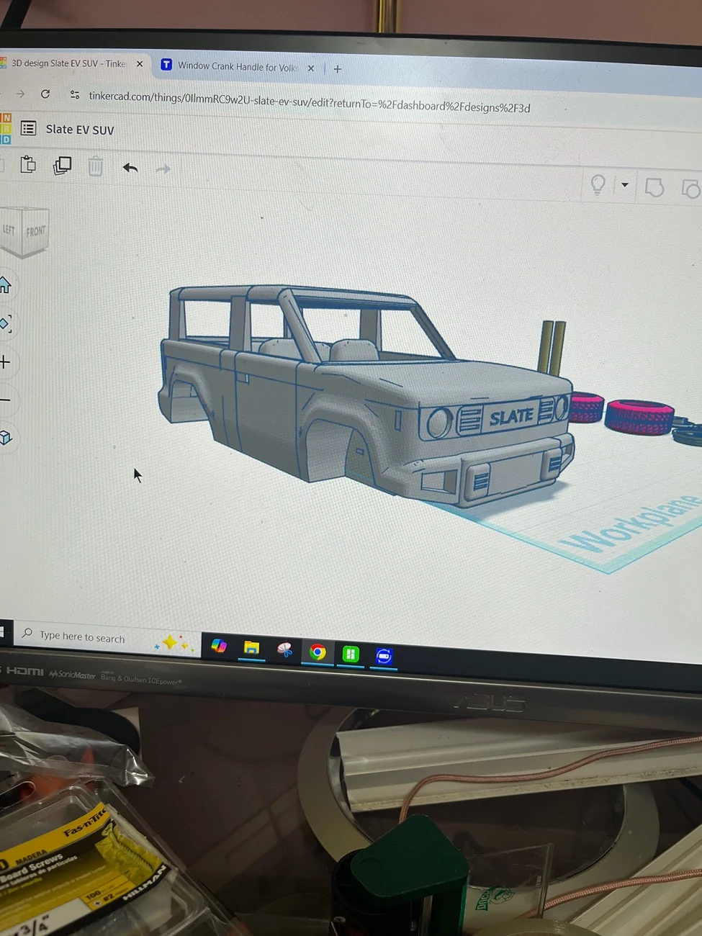Click the Fit all in view icon
The height and width of the screenshot is (936, 702).
(5, 323)
